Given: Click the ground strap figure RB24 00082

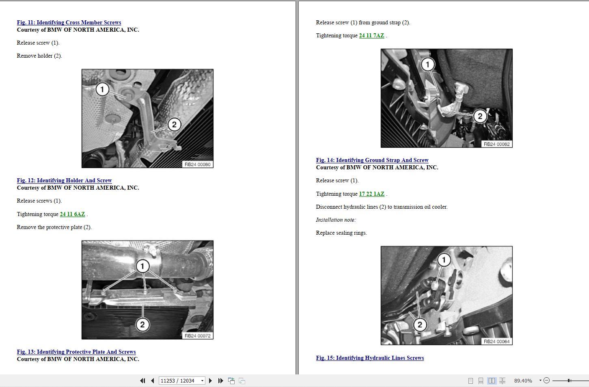Looking at the screenshot, I should click(x=447, y=98).
